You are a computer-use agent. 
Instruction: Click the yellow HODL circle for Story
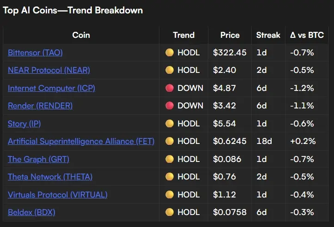pyautogui.click(x=170, y=123)
